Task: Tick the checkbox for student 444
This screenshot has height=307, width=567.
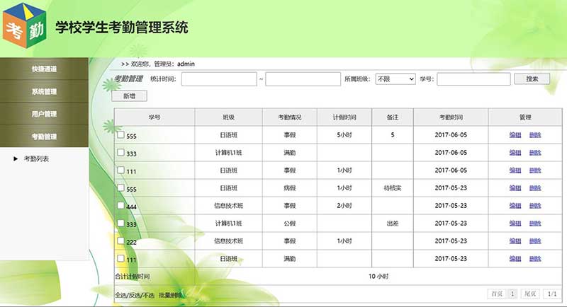Action: coord(120,205)
